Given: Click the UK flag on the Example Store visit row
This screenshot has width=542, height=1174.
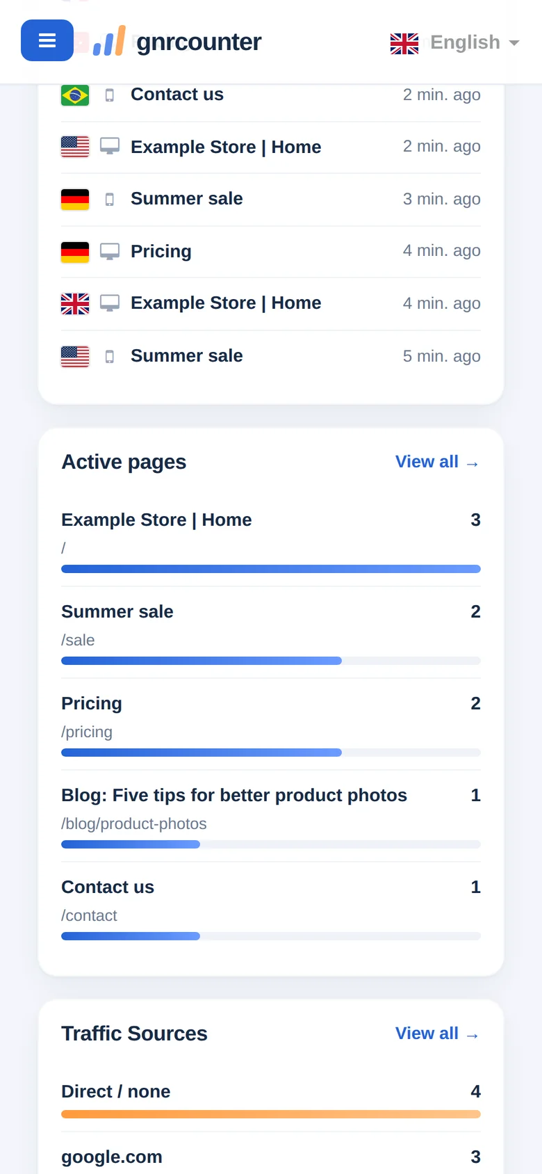Looking at the screenshot, I should (x=75, y=304).
